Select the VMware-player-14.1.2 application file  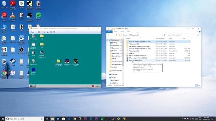pyautogui.click(x=158, y=58)
